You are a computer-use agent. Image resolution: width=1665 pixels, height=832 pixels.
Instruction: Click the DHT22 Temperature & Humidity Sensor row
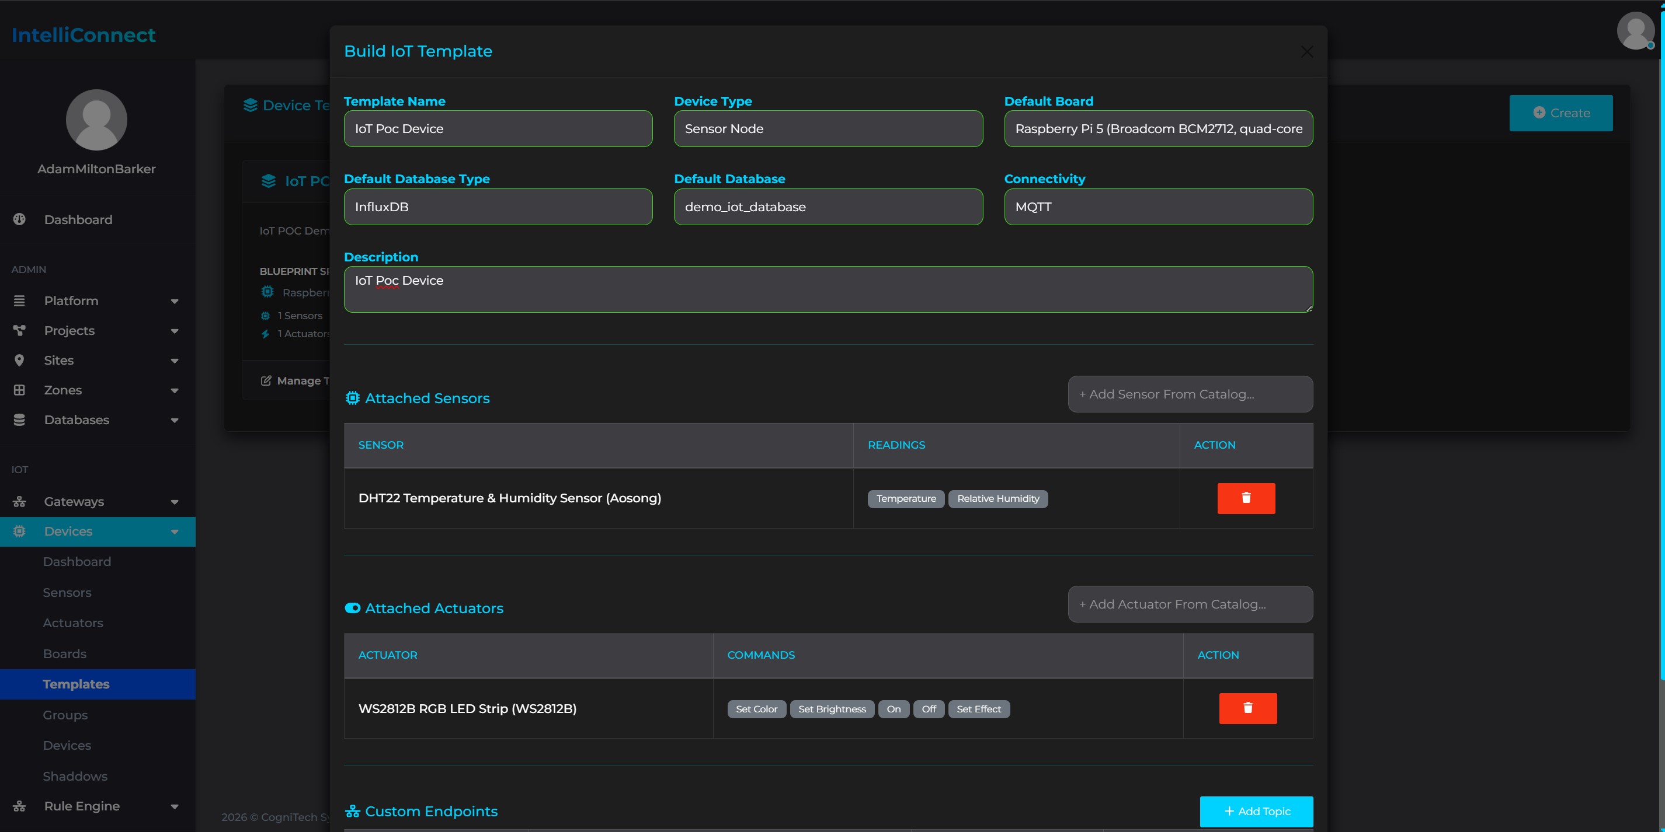(828, 499)
